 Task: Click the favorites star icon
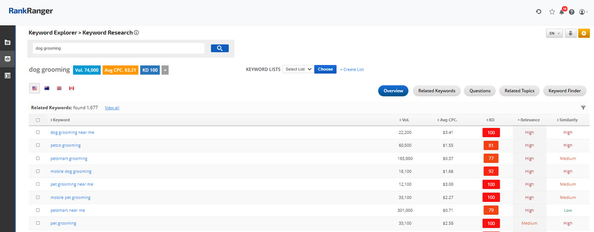552,12
